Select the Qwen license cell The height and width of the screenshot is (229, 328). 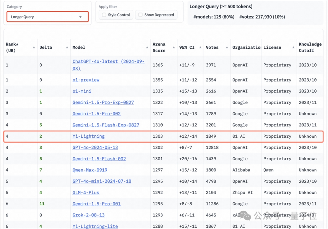click(x=268, y=170)
